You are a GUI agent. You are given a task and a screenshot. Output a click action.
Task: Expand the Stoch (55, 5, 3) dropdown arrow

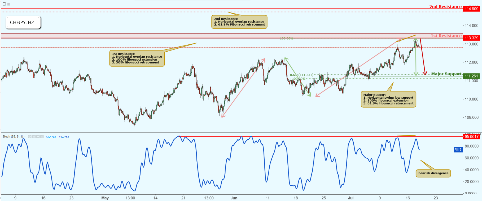[x=25, y=136]
